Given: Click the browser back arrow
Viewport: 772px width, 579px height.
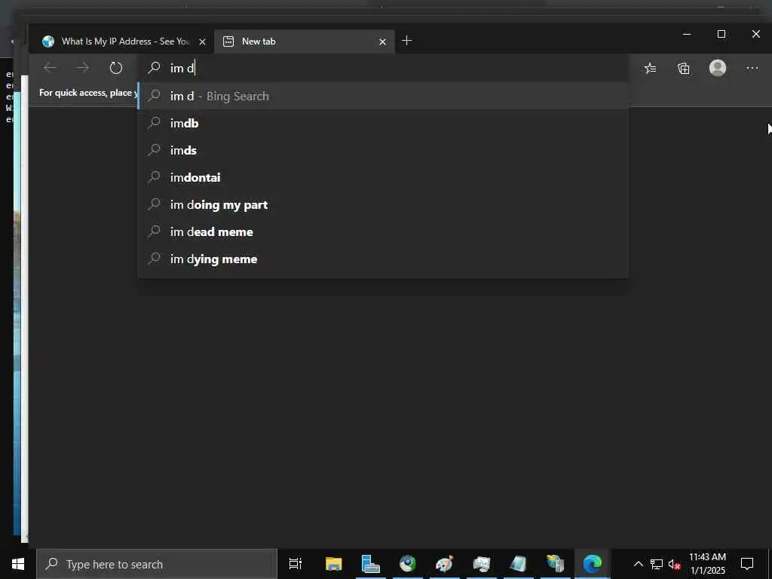Looking at the screenshot, I should pyautogui.click(x=51, y=68).
